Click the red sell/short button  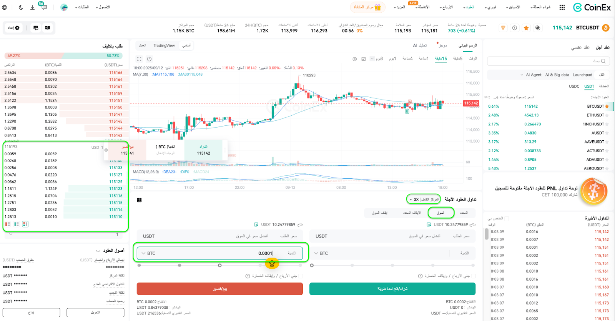click(x=220, y=289)
